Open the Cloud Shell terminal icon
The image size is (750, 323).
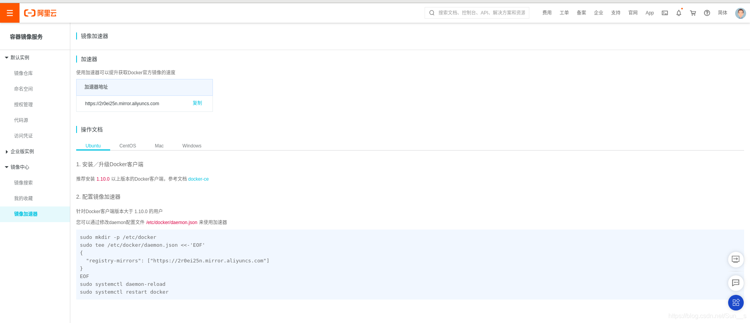(x=665, y=13)
